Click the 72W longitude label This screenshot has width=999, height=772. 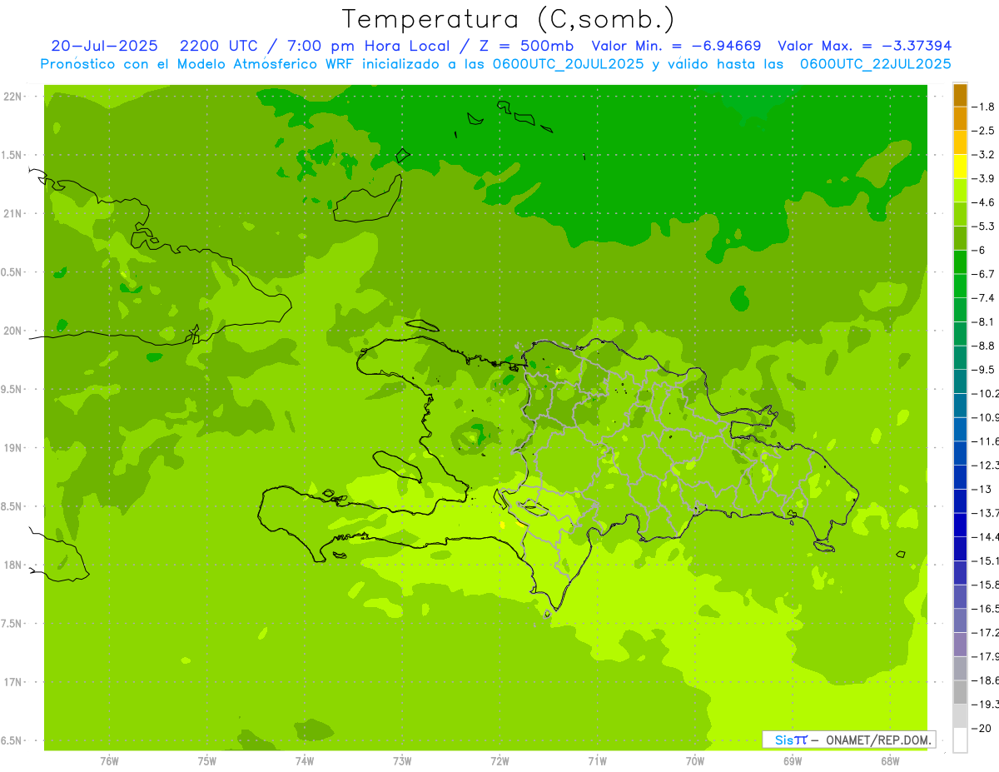pos(499,760)
